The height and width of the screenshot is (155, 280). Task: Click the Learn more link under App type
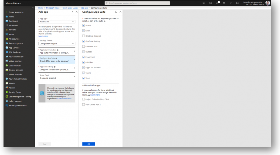tap(43, 36)
